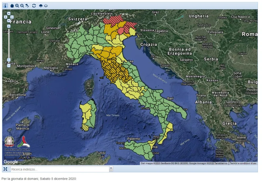The height and width of the screenshot is (181, 262).
Task: Click the 'Sabato 5 dicembre 2020' caption text
Action: tap(58, 179)
